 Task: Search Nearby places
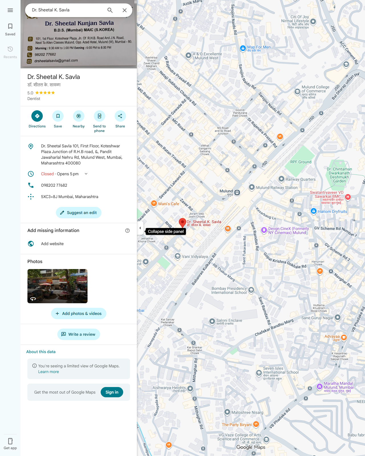pos(79,119)
